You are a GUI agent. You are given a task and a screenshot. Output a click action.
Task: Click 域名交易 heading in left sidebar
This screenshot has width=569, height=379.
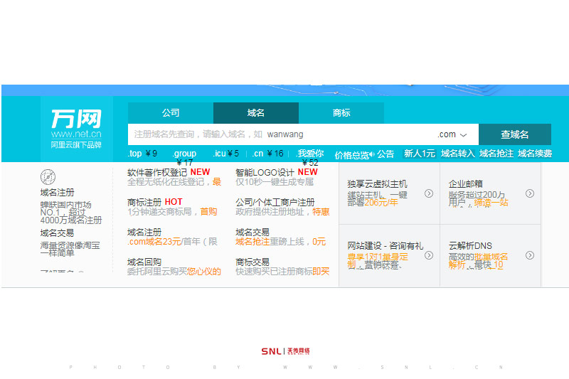58,233
